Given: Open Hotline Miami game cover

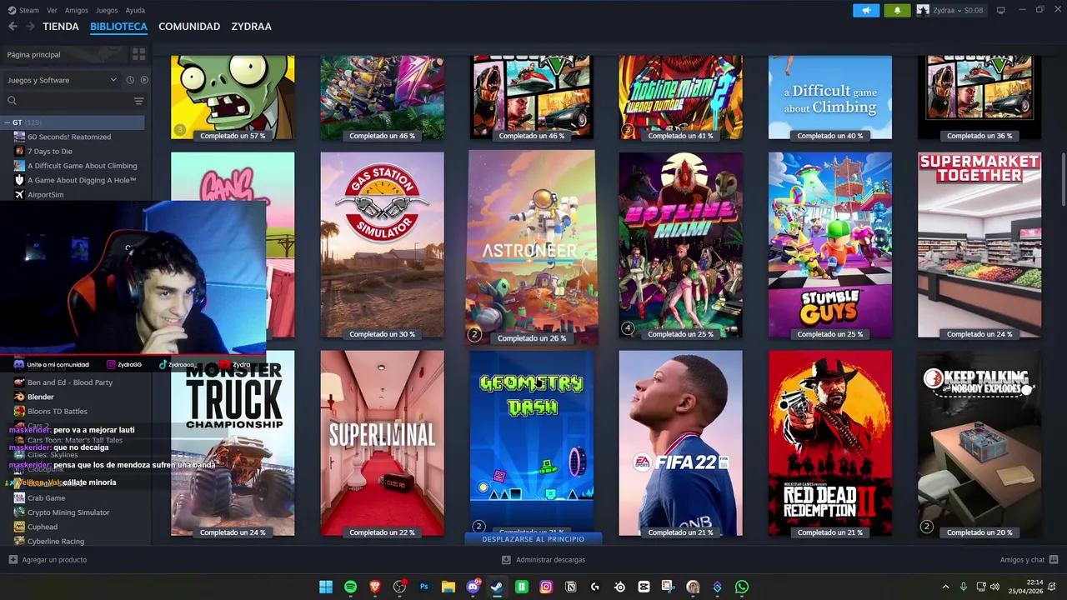Looking at the screenshot, I should click(680, 245).
